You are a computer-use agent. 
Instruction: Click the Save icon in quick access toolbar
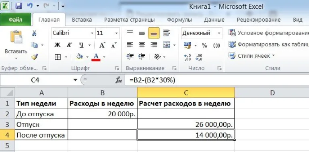19,6
